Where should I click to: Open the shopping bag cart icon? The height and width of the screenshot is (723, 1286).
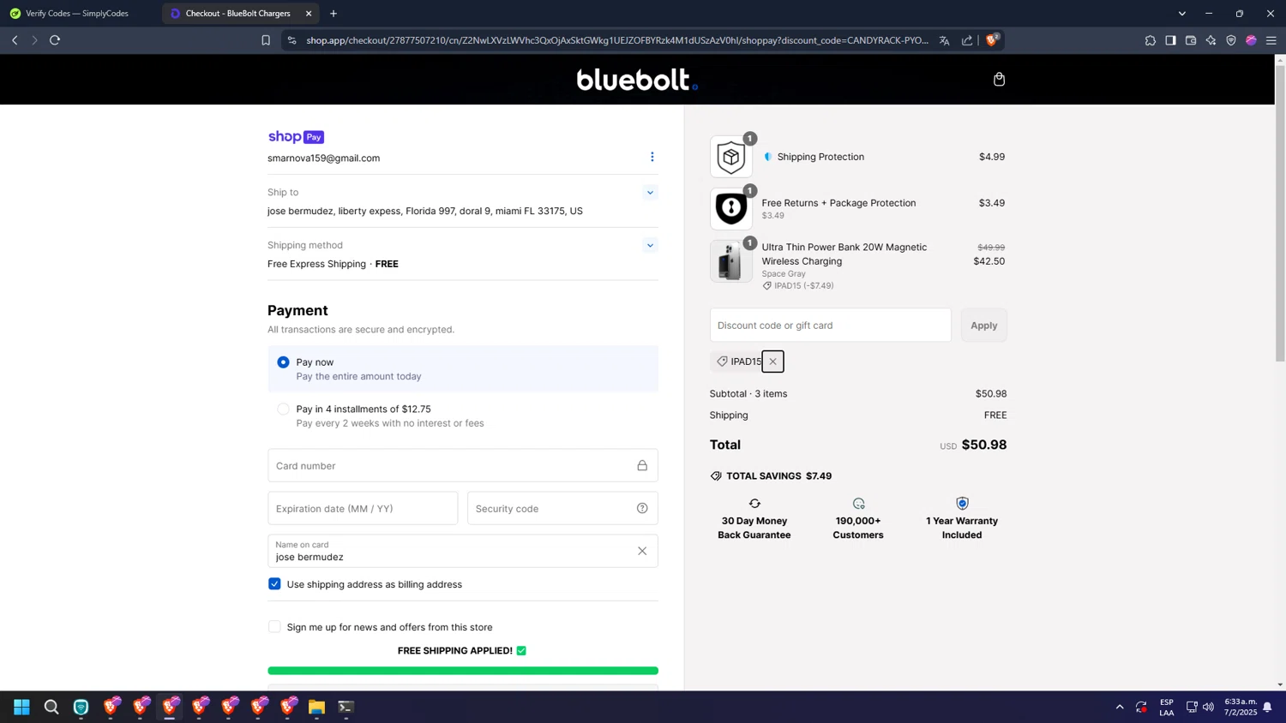[999, 80]
